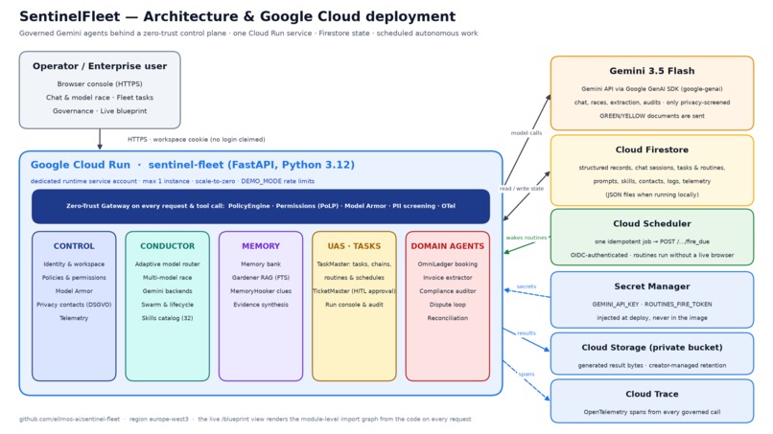Image resolution: width=773 pixels, height=434 pixels.
Task: Click 'TicketMaster (HITL approval)' entry
Action: tap(354, 291)
